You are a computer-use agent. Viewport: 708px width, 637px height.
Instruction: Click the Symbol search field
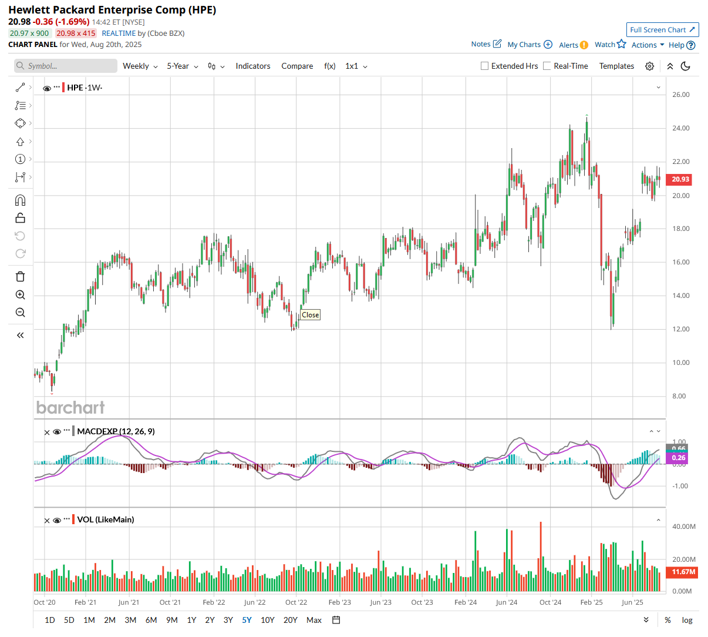coord(66,66)
